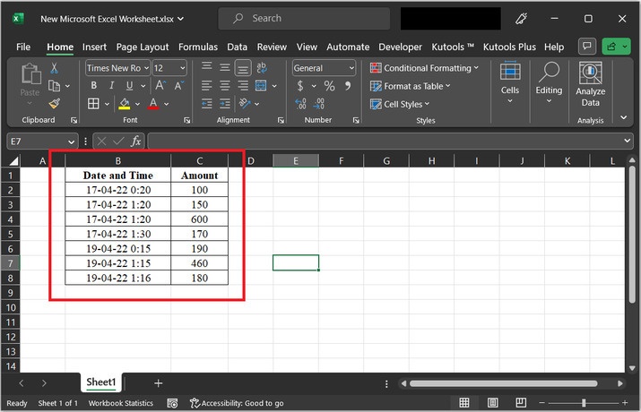Viewport: 641px width, 412px height.
Task: Apply Percent Style to number
Action: point(329,86)
